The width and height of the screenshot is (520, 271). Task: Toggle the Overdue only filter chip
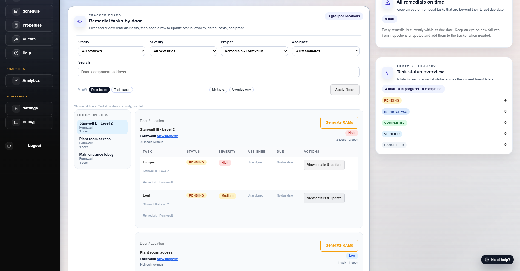pos(241,90)
